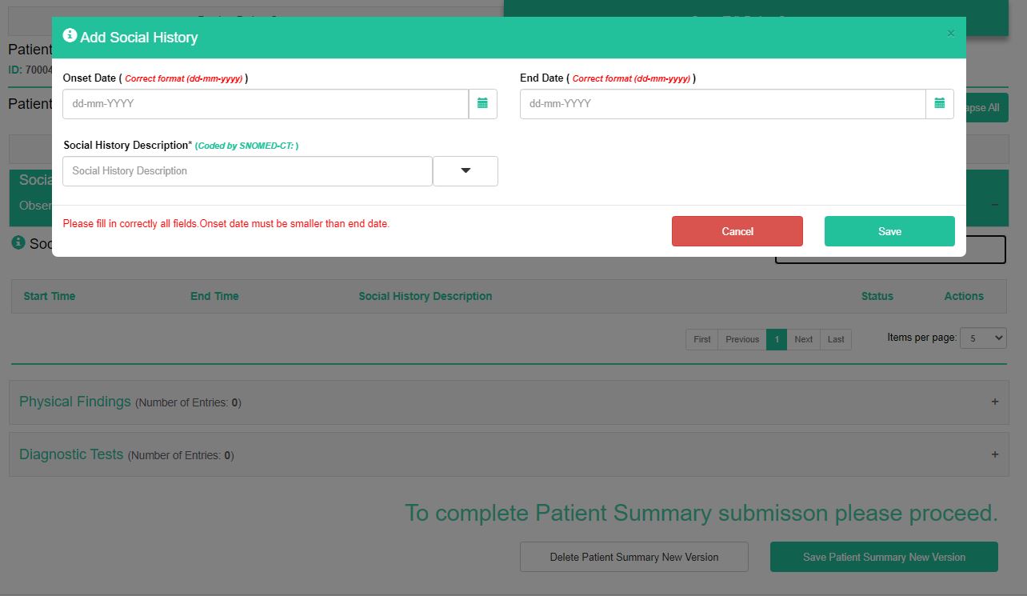Jump to the Last page
Viewport: 1027px width, 596px height.
coord(836,339)
